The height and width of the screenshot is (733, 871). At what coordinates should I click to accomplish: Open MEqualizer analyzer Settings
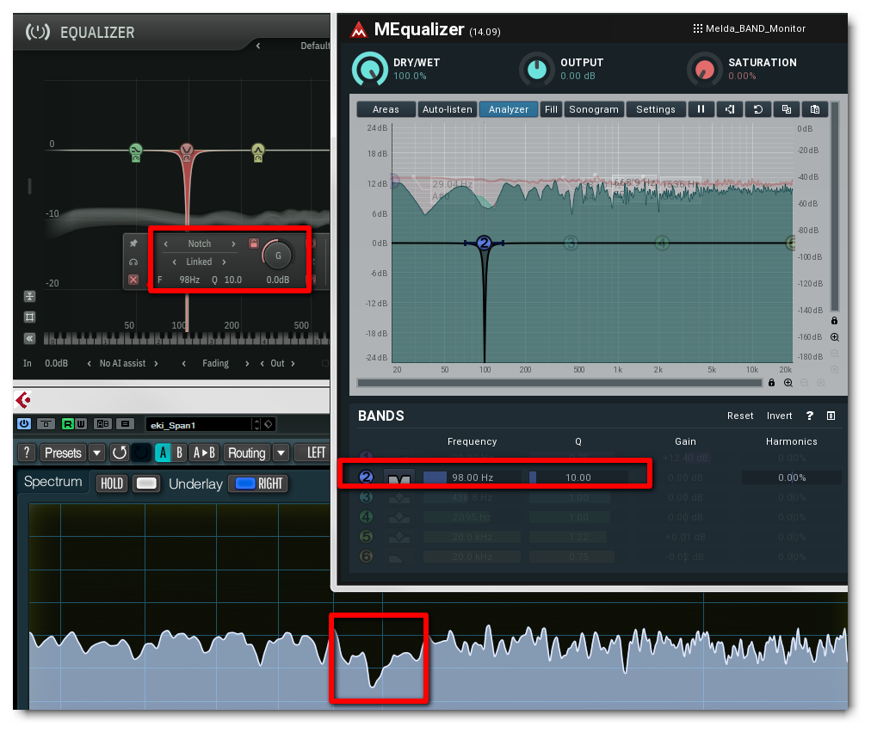[x=656, y=109]
